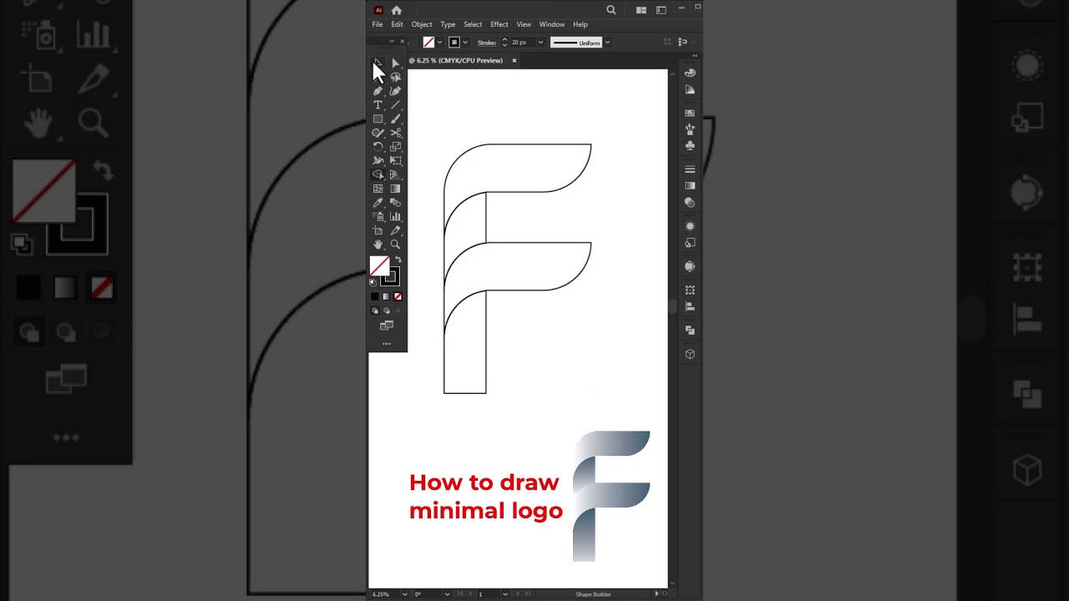Image resolution: width=1069 pixels, height=601 pixels.
Task: Click Edit Toolbar three dots
Action: click(x=387, y=344)
